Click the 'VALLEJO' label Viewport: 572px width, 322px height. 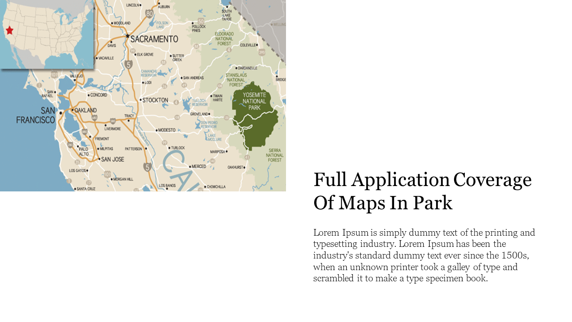(x=76, y=76)
